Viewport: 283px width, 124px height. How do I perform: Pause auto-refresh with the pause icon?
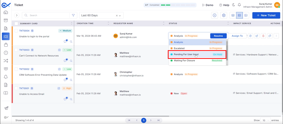click(x=214, y=16)
